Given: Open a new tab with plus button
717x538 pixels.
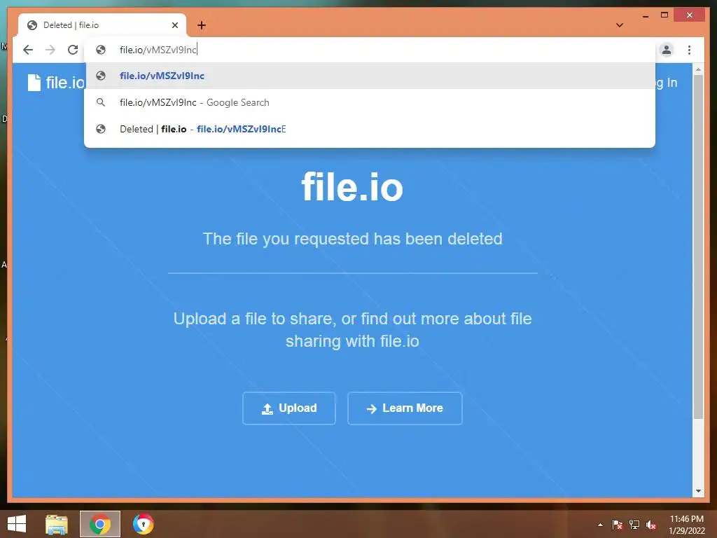Looking at the screenshot, I should pyautogui.click(x=202, y=25).
